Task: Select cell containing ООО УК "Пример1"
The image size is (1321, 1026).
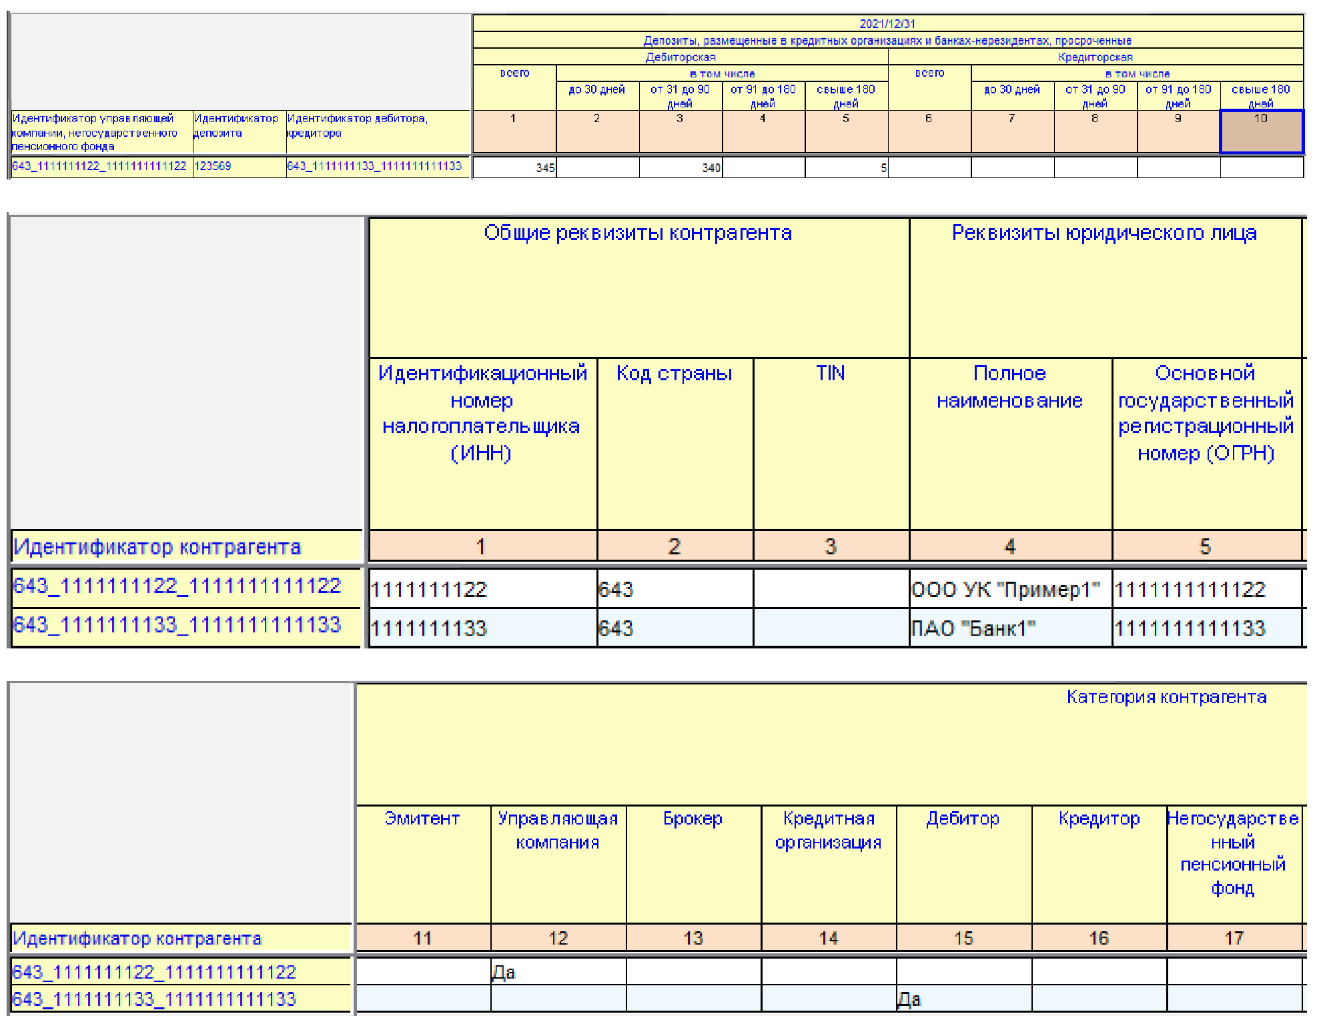Action: click(x=1010, y=589)
